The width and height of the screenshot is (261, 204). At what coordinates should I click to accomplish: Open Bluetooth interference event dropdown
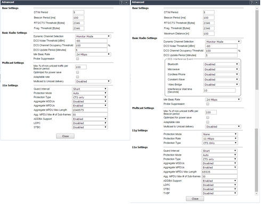(x=221, y=64)
